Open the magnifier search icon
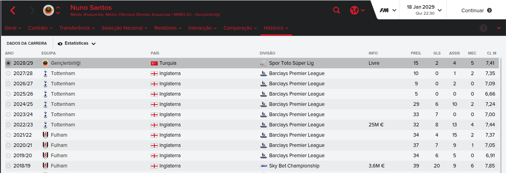 tap(336, 11)
